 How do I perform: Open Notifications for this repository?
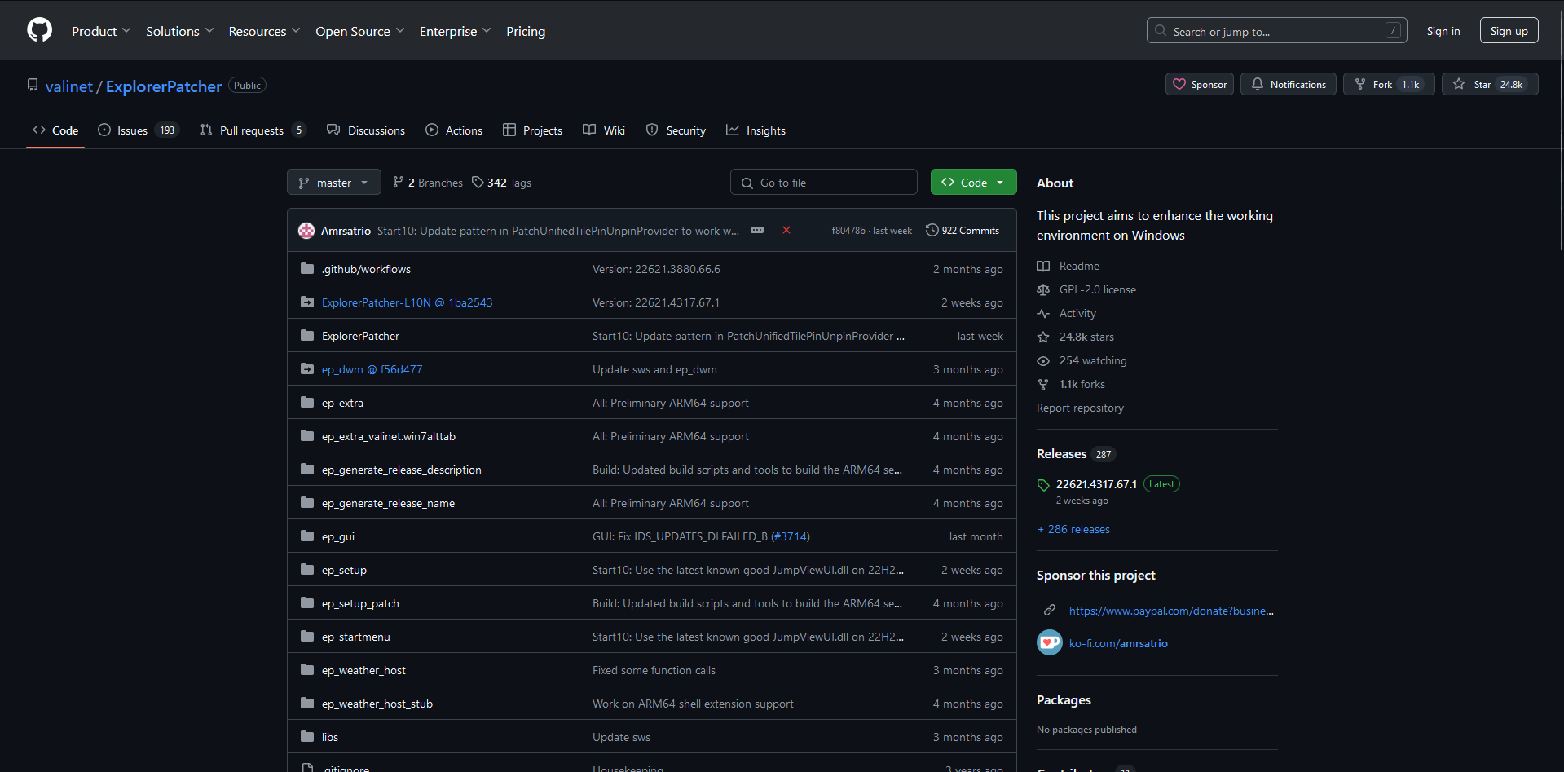pyautogui.click(x=1288, y=85)
